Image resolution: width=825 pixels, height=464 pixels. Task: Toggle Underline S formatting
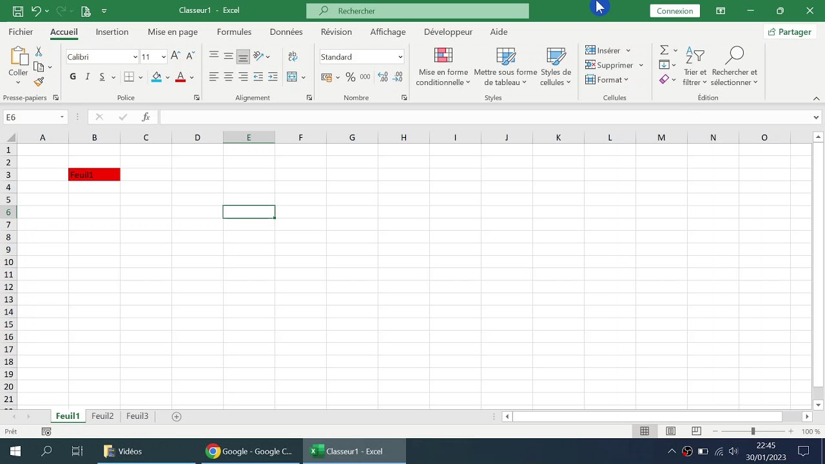(x=102, y=77)
